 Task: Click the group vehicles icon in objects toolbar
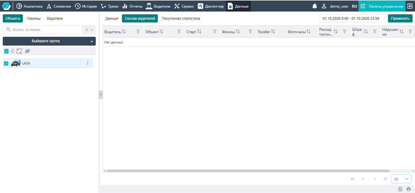[19, 51]
